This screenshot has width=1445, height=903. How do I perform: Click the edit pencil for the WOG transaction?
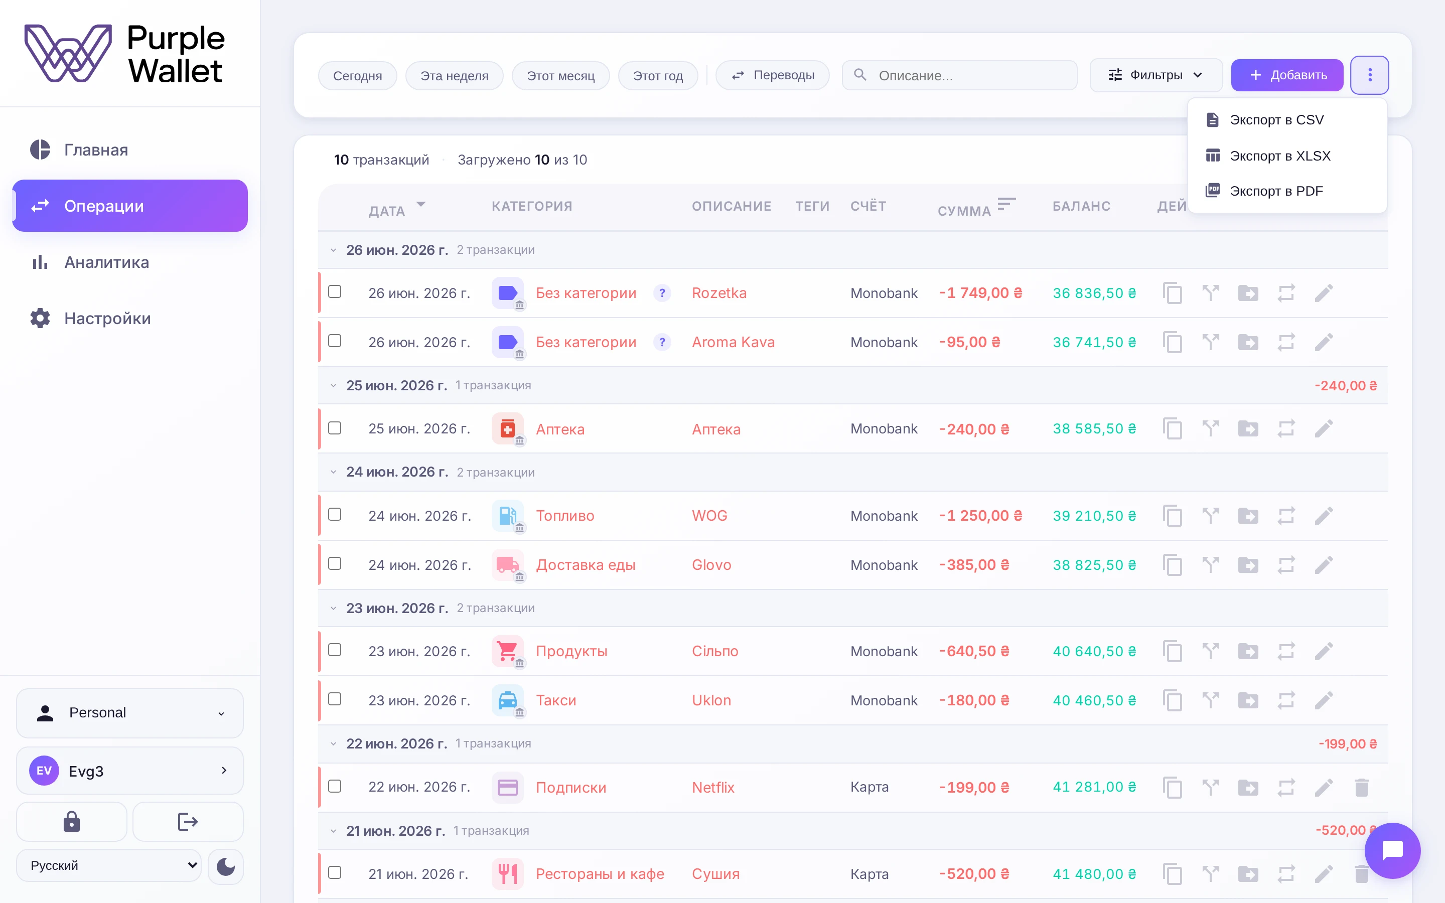[x=1324, y=515]
